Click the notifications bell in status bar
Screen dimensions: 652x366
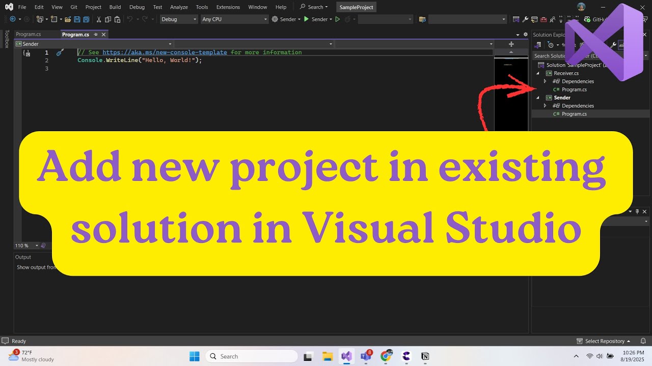pos(643,341)
